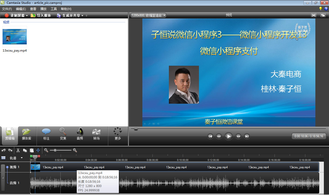
Task: Open the Play (播放) menu
Action: [43, 9]
